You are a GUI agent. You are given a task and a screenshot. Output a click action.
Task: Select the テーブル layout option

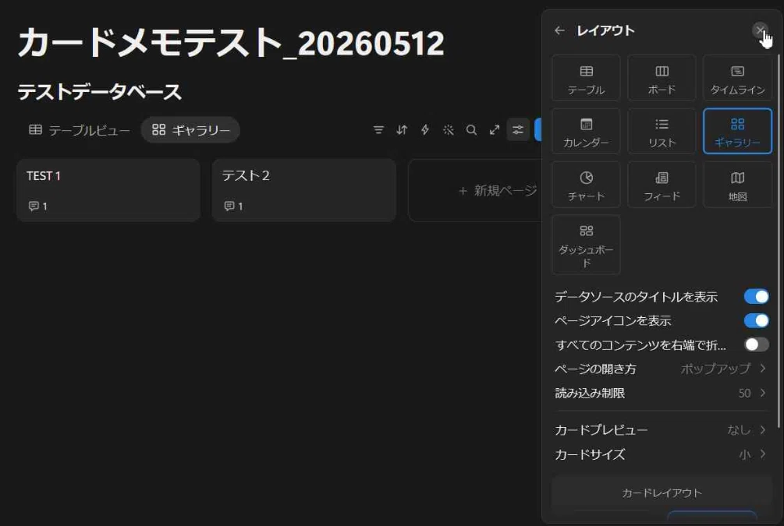(586, 79)
